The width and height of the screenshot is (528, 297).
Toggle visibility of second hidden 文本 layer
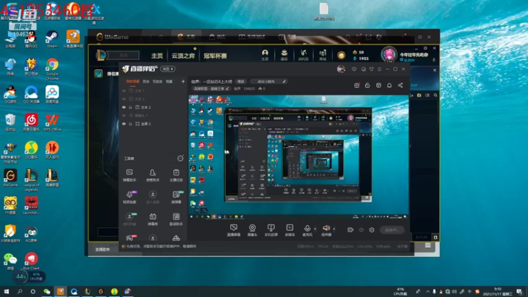[124, 99]
